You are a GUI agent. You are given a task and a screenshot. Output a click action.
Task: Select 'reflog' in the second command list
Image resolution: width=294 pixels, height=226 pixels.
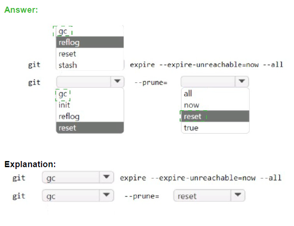point(89,116)
